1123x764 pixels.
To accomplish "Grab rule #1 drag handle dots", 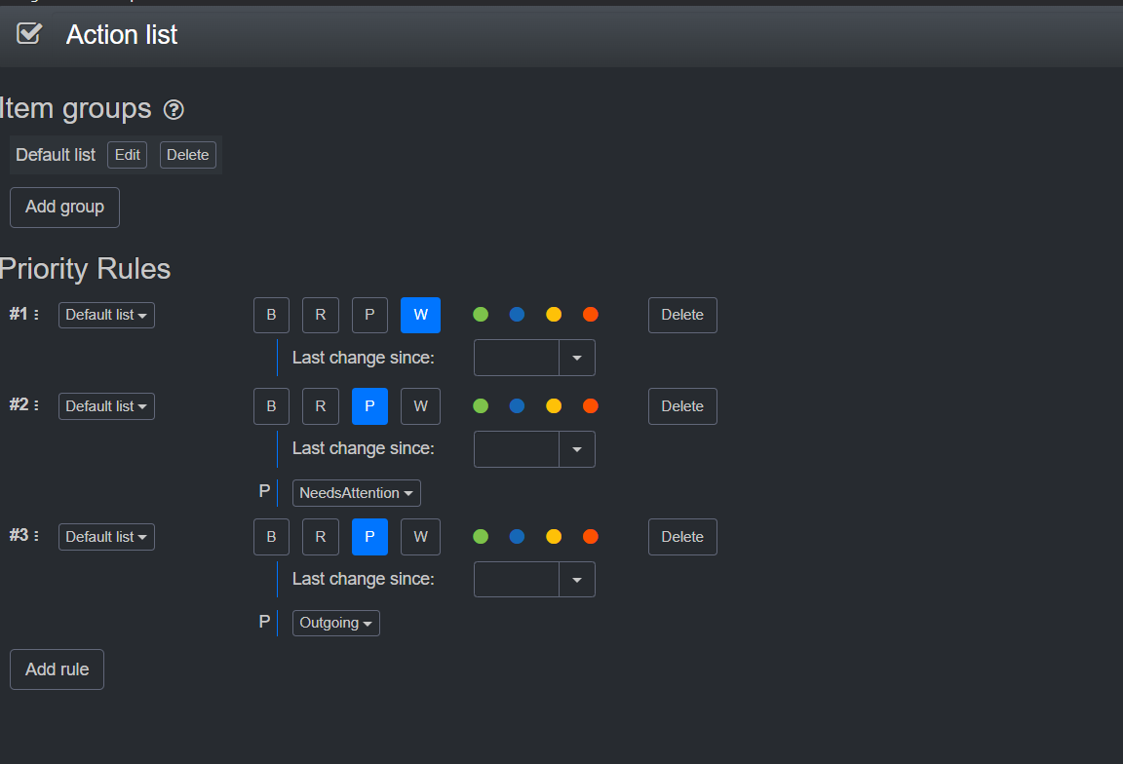I will coord(36,315).
